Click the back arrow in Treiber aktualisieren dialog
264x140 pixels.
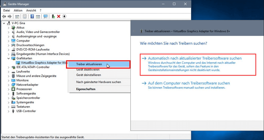[134, 31]
